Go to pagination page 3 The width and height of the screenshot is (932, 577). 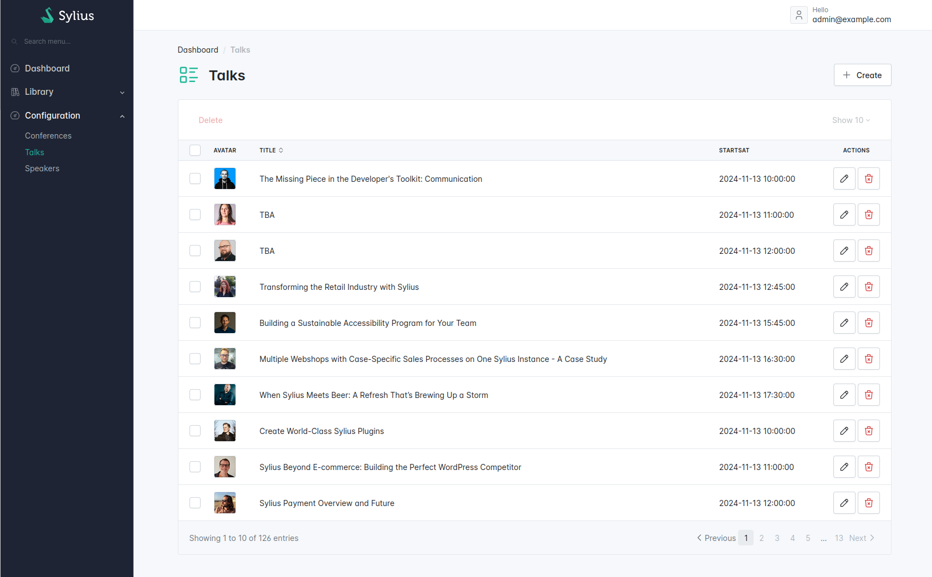click(x=777, y=538)
